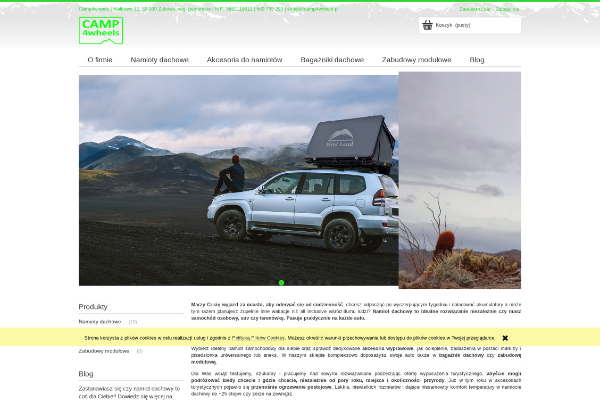Viewport: 600px width, 402px height.
Task: Open Zabudowy modułowe in top navigation
Action: pos(416,60)
